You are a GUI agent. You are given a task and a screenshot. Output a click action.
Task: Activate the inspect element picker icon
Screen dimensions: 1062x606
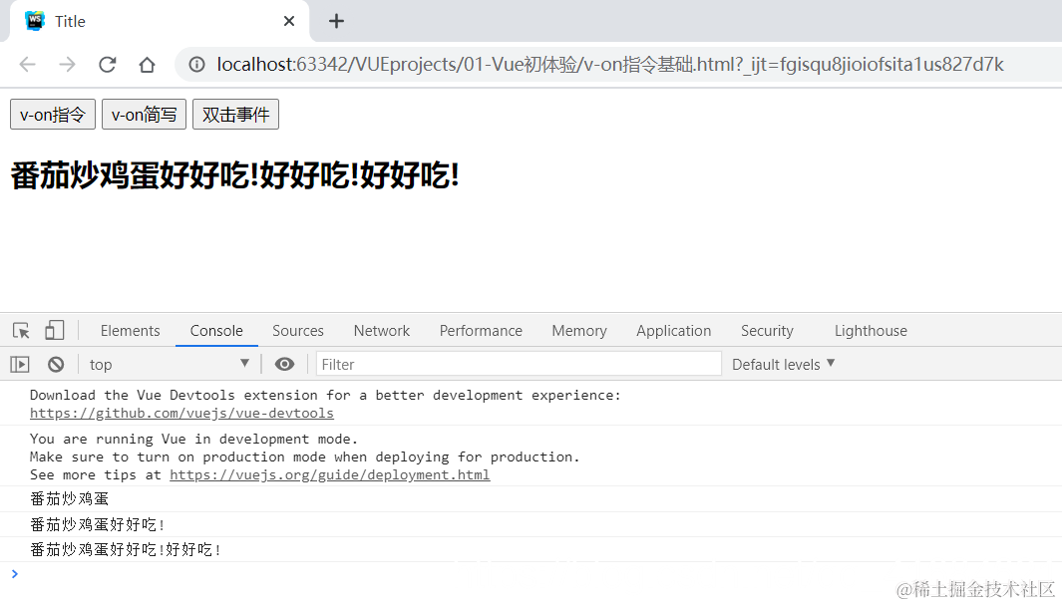(x=21, y=331)
